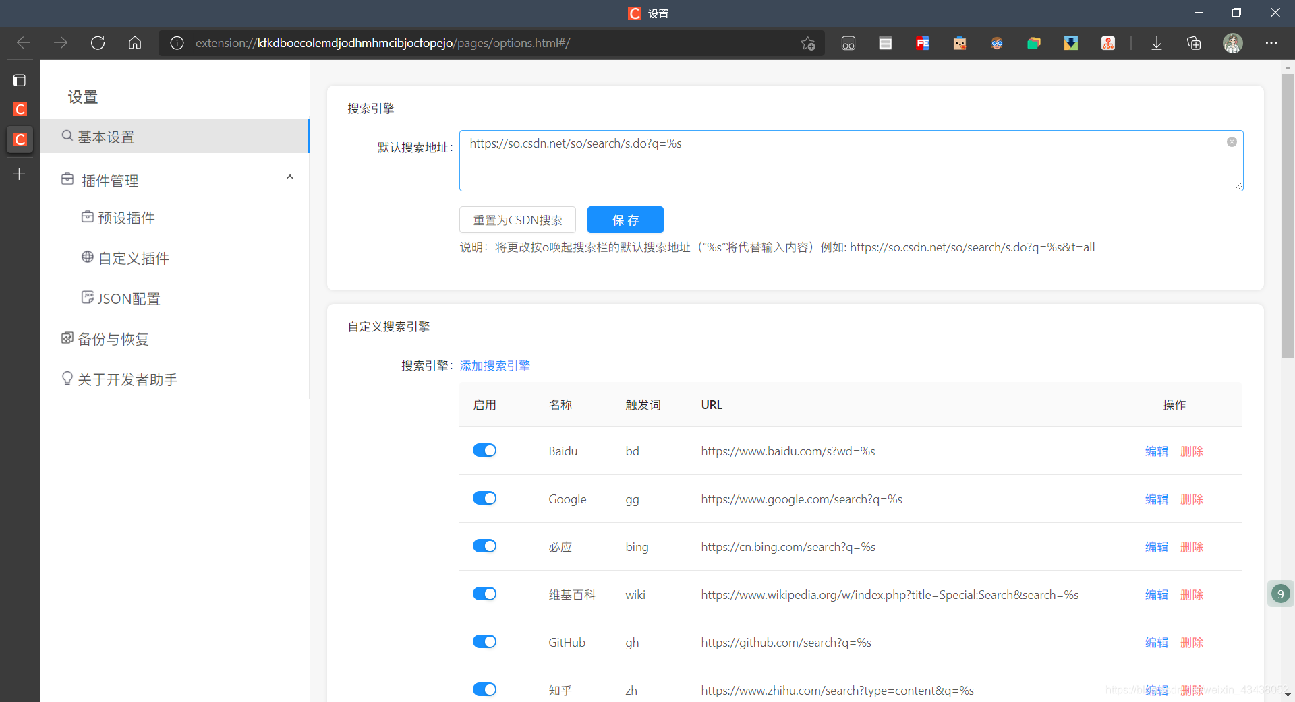This screenshot has height=702, width=1295.
Task: Reload the current page
Action: click(98, 43)
